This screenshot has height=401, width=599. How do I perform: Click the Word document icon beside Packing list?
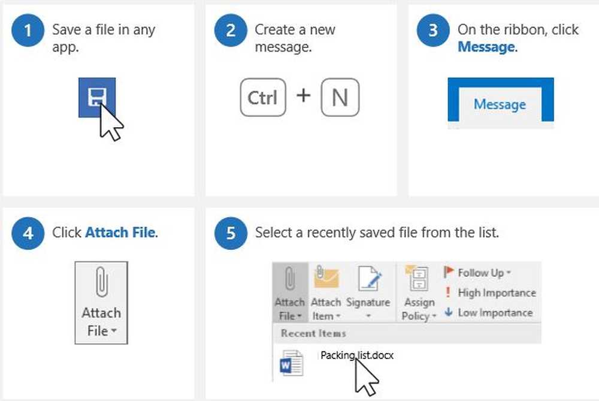click(x=292, y=364)
